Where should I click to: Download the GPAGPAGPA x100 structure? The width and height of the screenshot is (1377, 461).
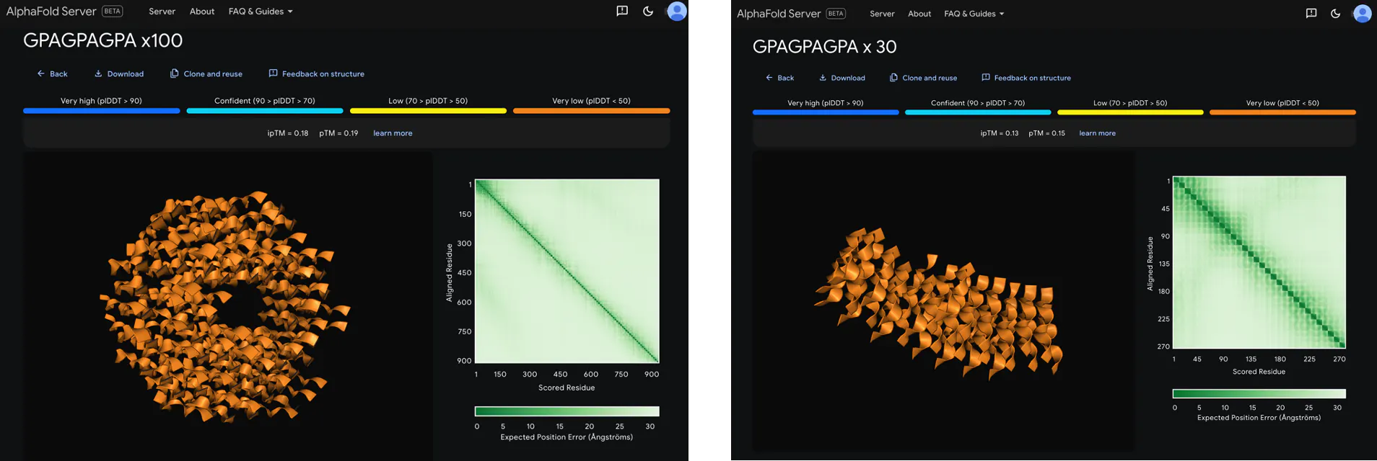pos(119,73)
